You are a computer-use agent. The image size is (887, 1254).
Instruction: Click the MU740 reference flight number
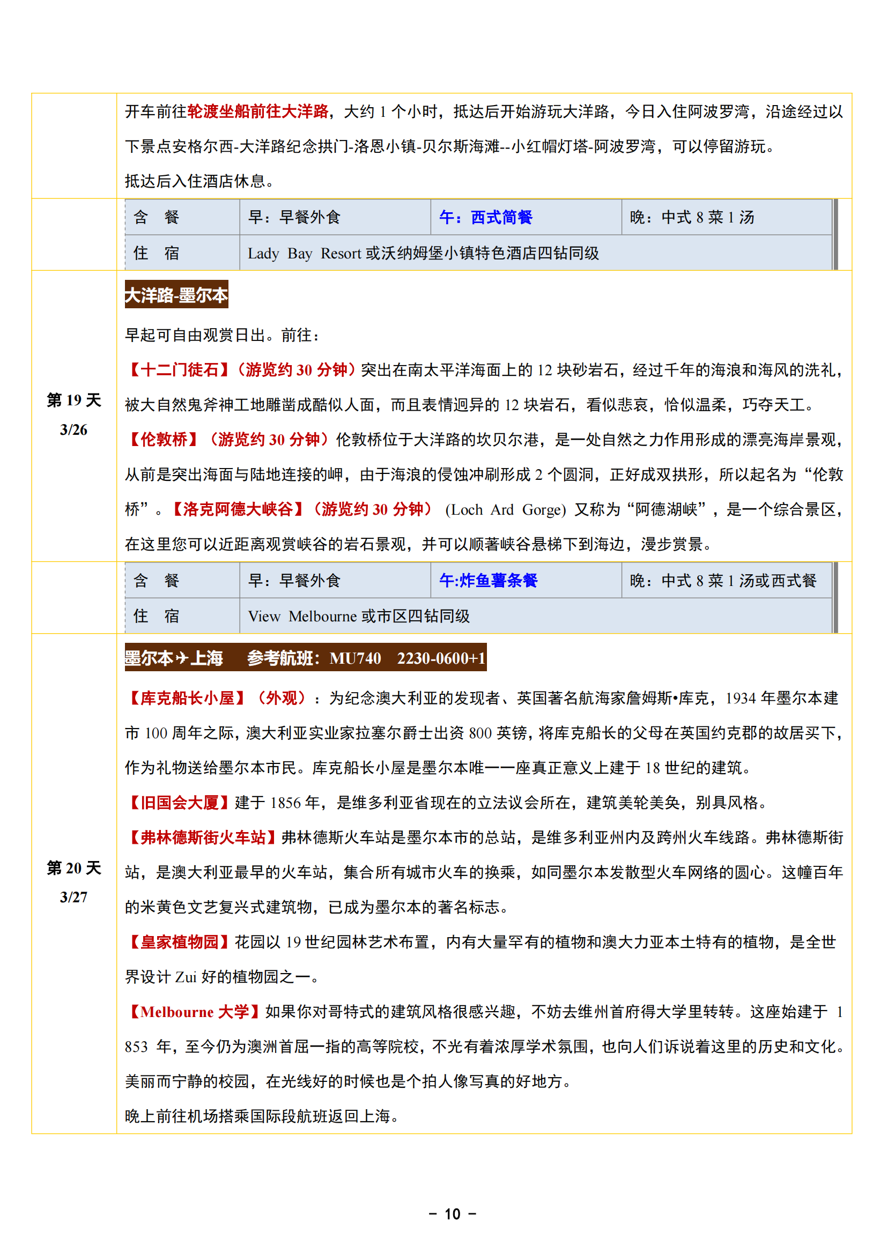(x=355, y=658)
